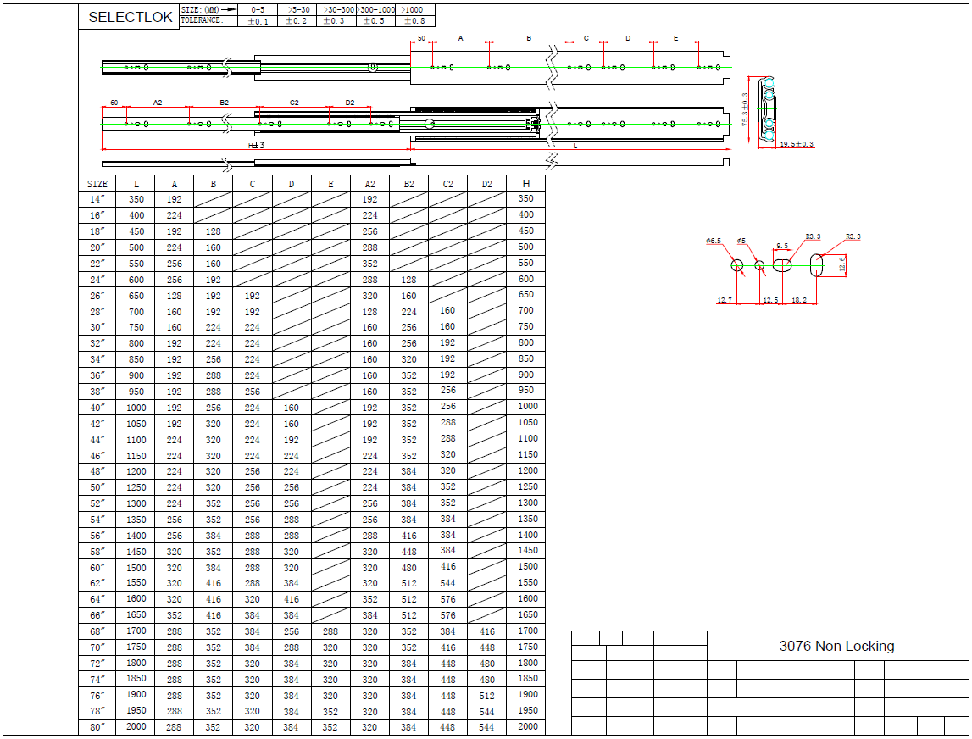Click the 3076 Non Locking title block
The width and height of the screenshot is (972, 739).
[836, 646]
